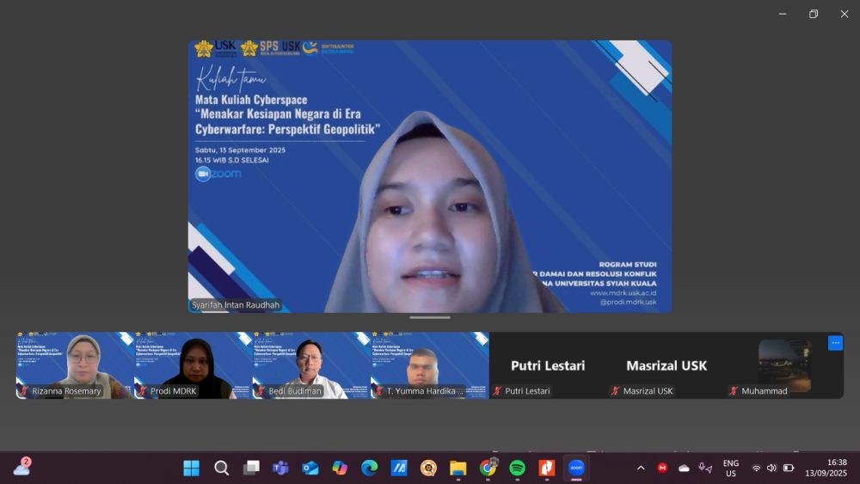Open Outlook from the taskbar
Image resolution: width=860 pixels, height=484 pixels.
[310, 468]
